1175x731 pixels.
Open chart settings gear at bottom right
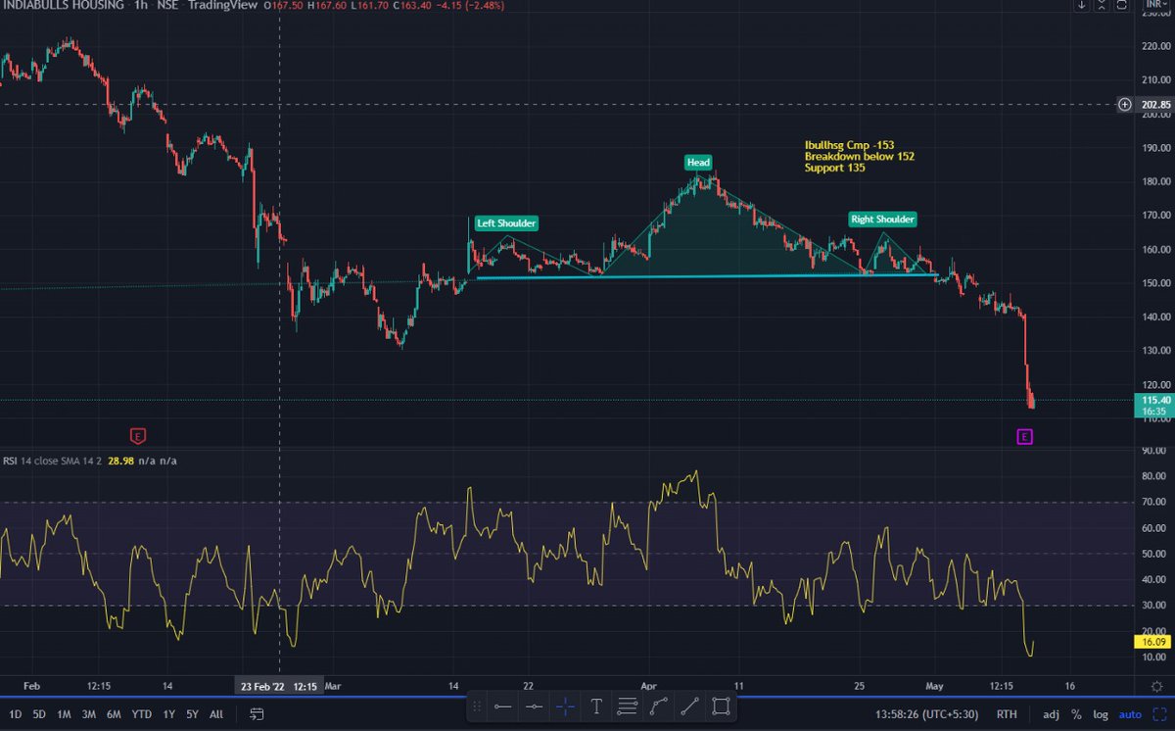click(x=1156, y=685)
